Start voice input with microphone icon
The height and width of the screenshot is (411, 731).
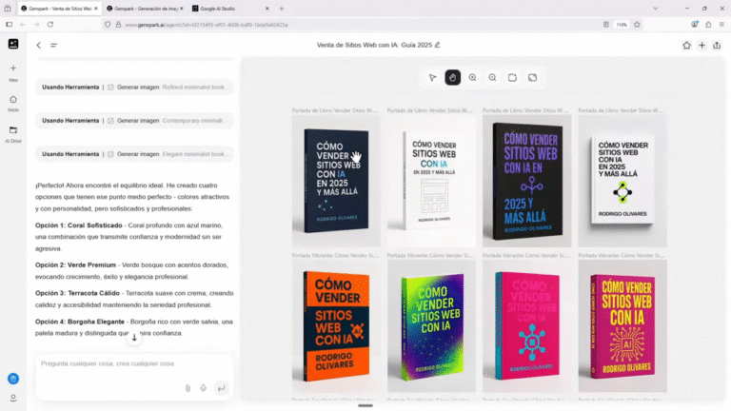click(x=204, y=388)
